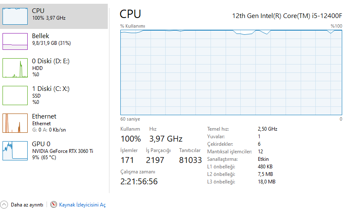Collapse view with Daha az ayrıntı arrow icon
This screenshot has width=351, height=209.
pyautogui.click(x=4, y=205)
